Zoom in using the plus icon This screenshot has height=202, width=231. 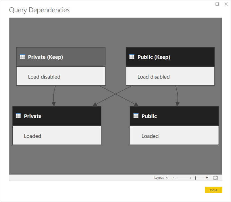coord(207,178)
